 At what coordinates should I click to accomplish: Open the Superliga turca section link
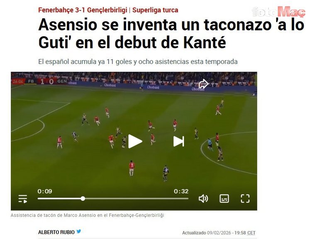tap(155, 10)
